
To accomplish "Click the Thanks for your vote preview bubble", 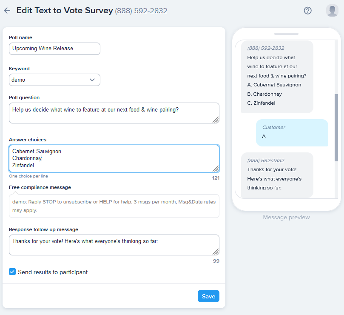I will pyautogui.click(x=277, y=175).
